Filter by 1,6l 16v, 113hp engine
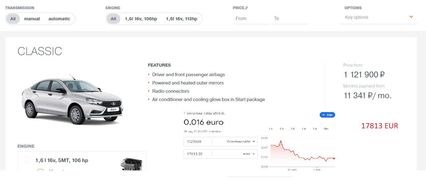The image size is (426, 179). coord(182,19)
